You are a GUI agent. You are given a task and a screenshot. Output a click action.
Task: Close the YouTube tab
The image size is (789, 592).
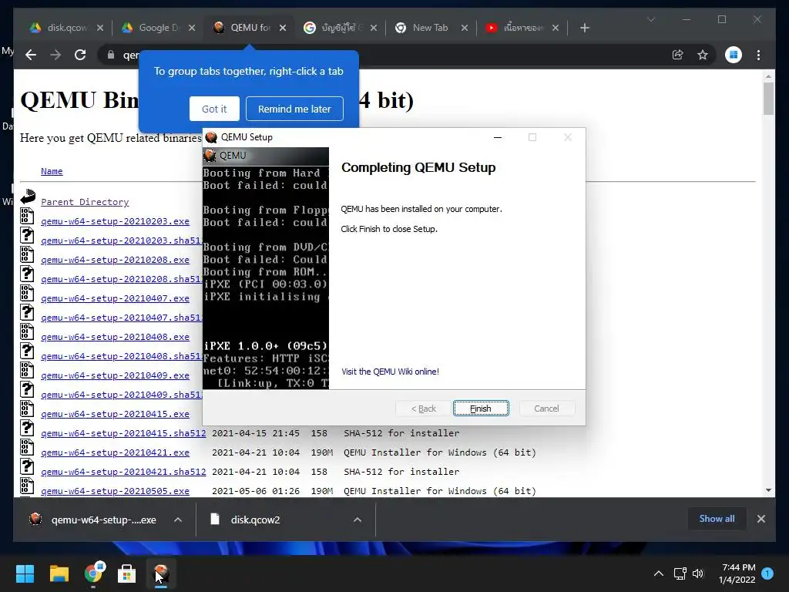(556, 28)
